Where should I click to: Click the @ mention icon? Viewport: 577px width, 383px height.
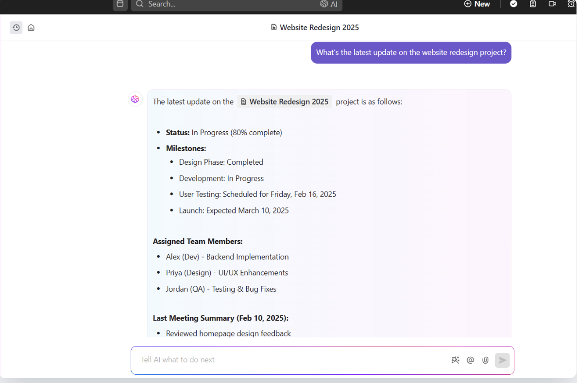coord(470,360)
